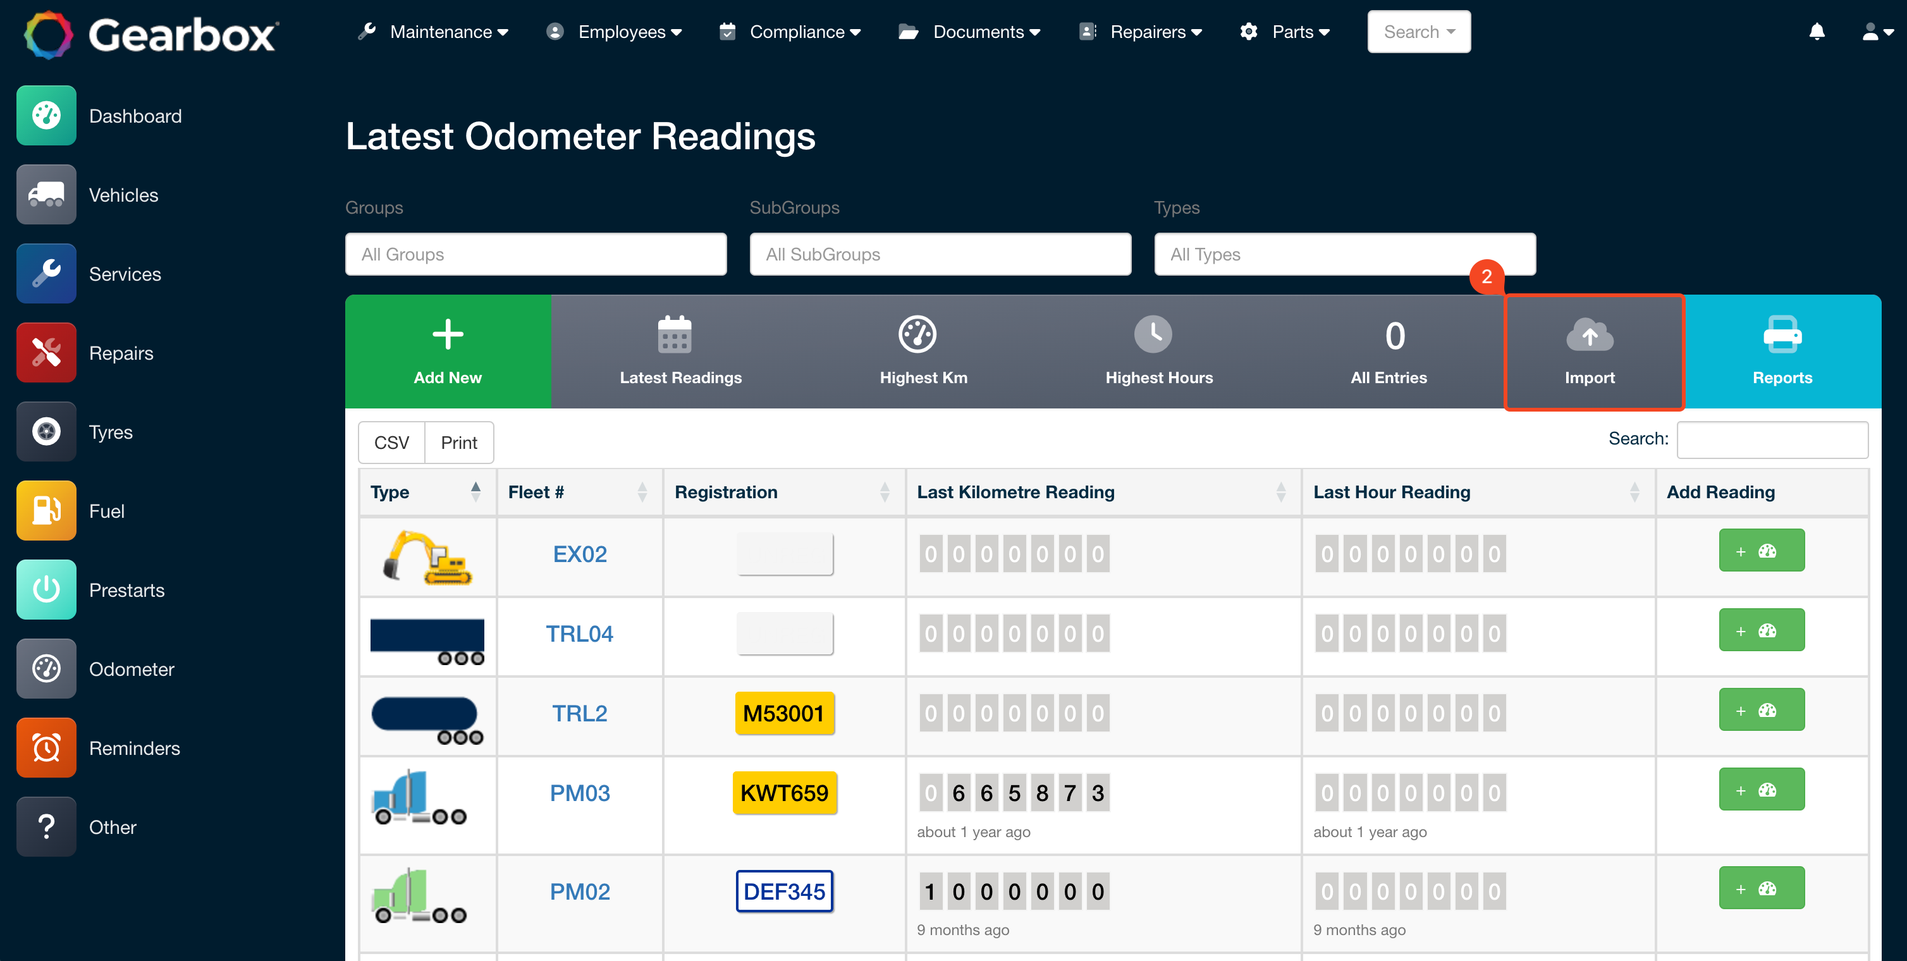This screenshot has width=1907, height=961.
Task: Switch to Highest Hours tab
Action: (x=1158, y=352)
